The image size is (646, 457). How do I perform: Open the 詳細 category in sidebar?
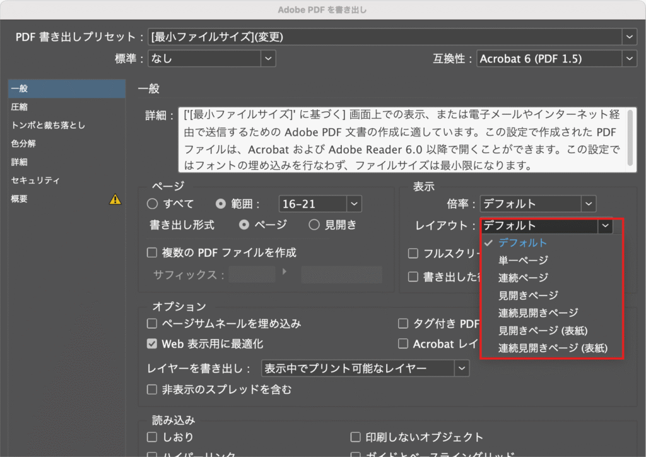click(67, 162)
